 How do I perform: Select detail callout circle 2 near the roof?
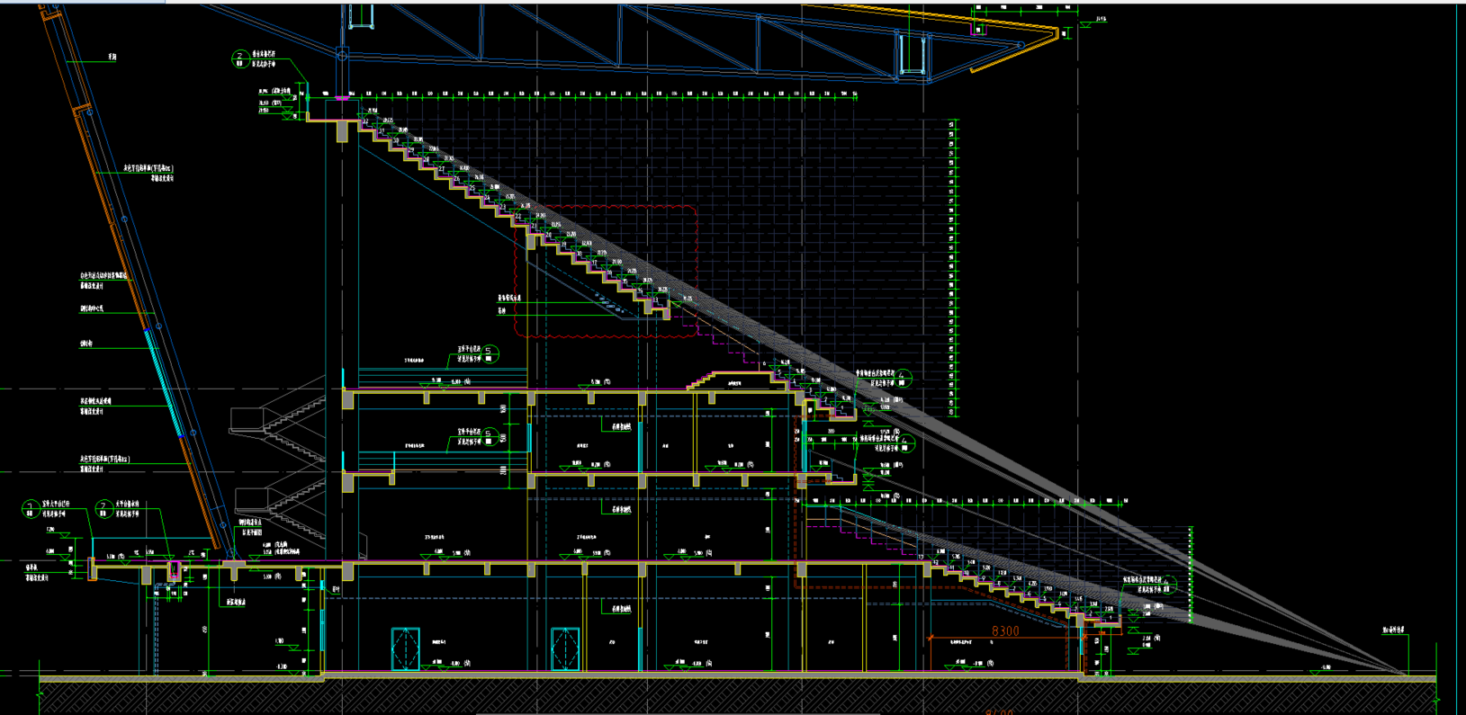[239, 58]
